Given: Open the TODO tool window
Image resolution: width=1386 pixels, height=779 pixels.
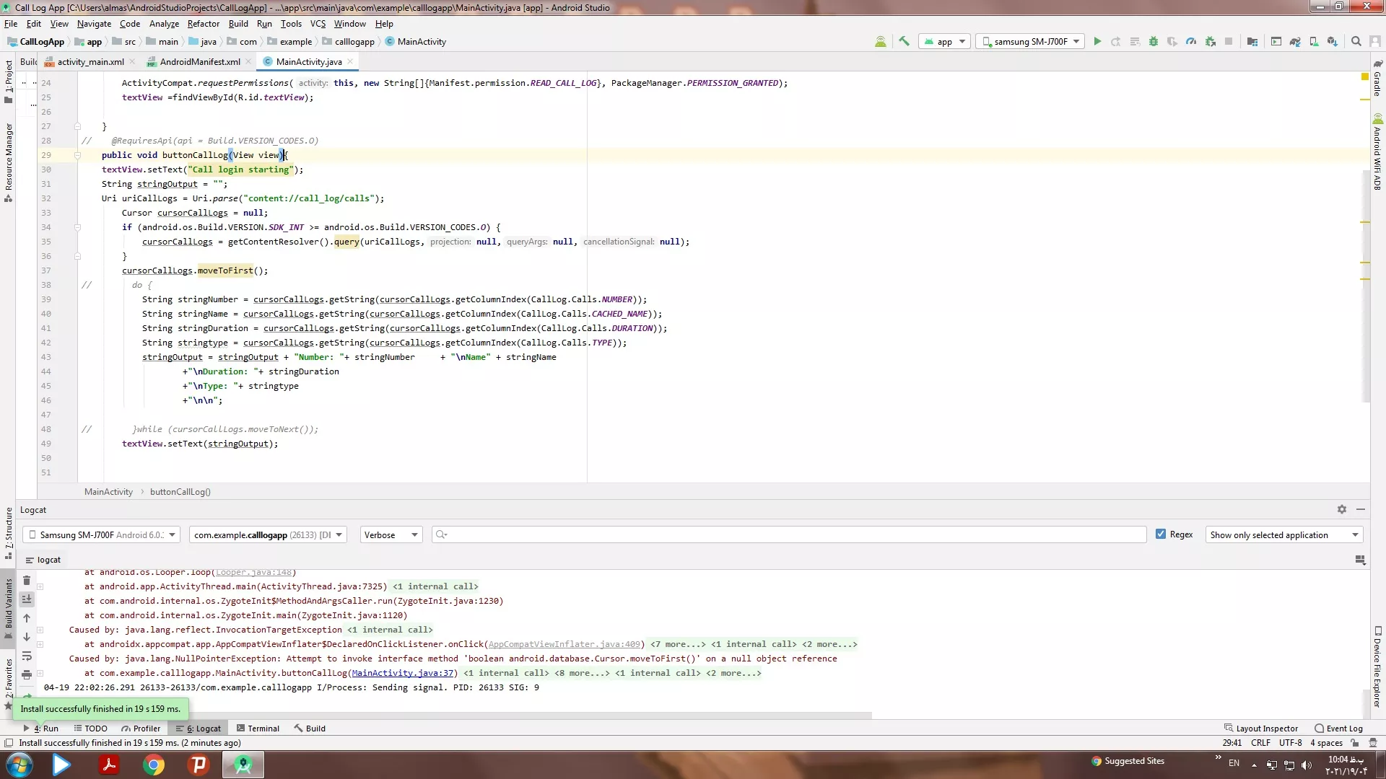Looking at the screenshot, I should pyautogui.click(x=90, y=729).
